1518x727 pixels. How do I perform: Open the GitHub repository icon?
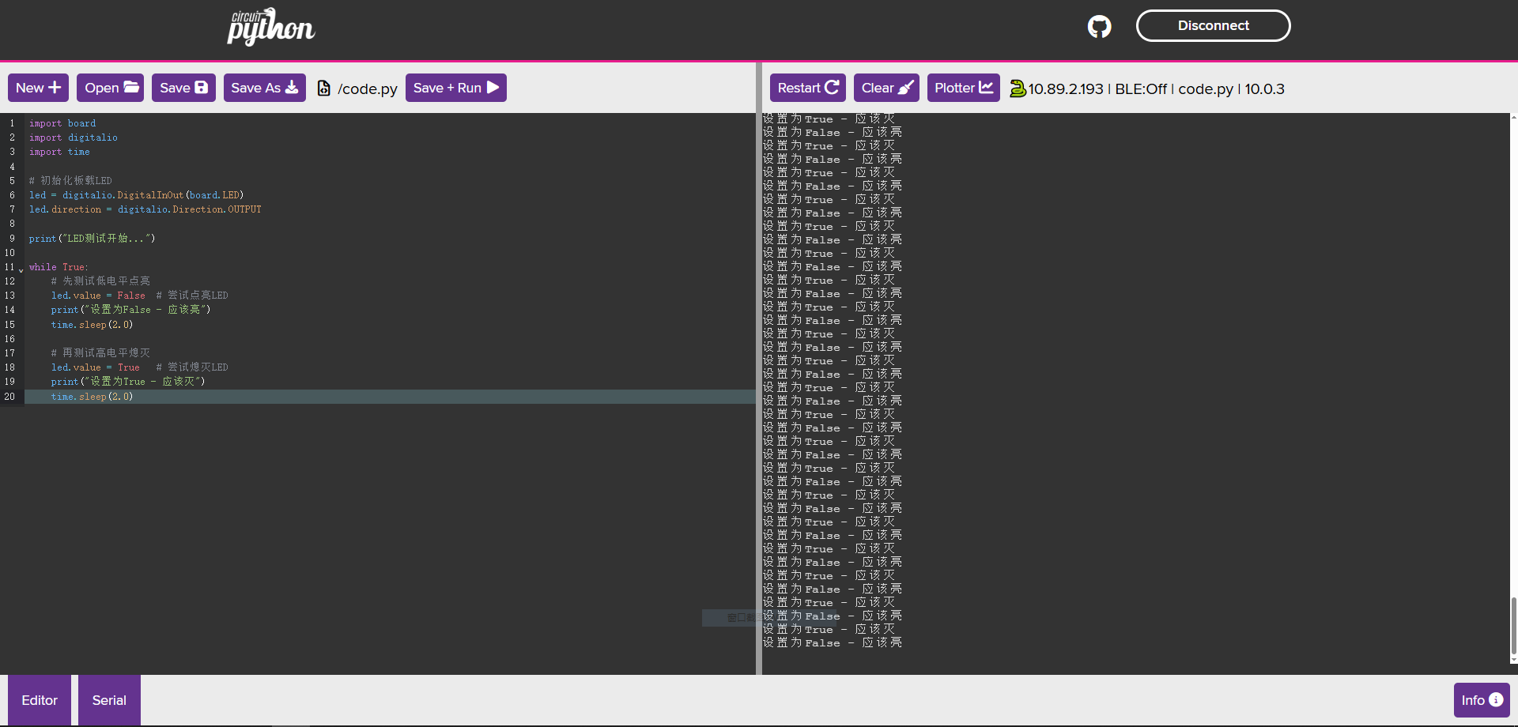coord(1099,27)
